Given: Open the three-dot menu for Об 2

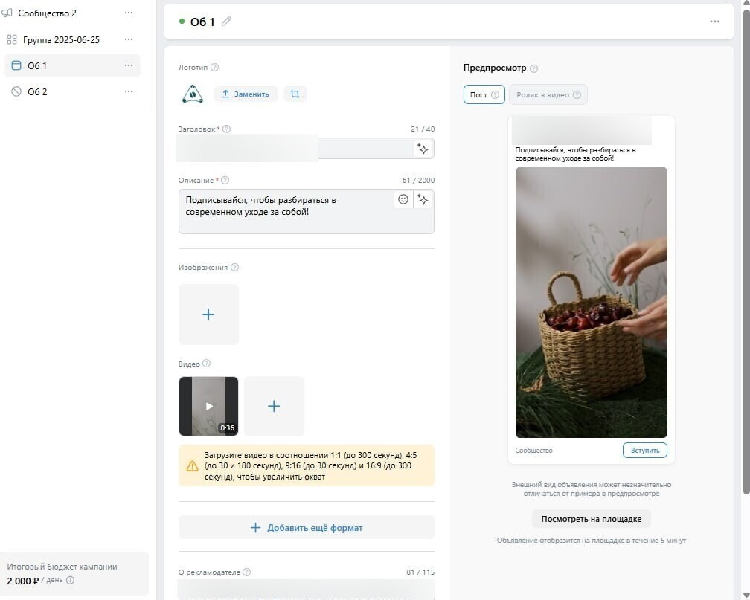Looking at the screenshot, I should coord(129,91).
